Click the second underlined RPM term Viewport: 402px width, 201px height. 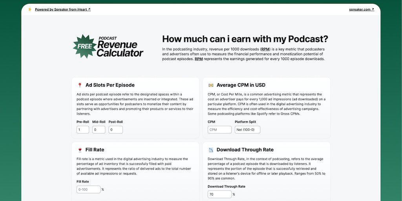199,59
